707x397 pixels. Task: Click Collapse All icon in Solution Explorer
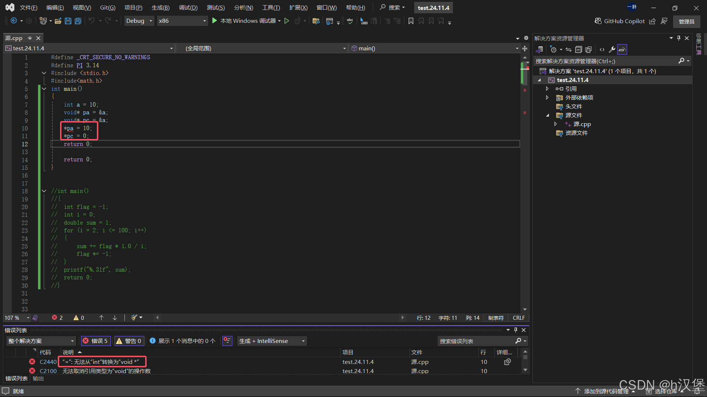(x=578, y=50)
